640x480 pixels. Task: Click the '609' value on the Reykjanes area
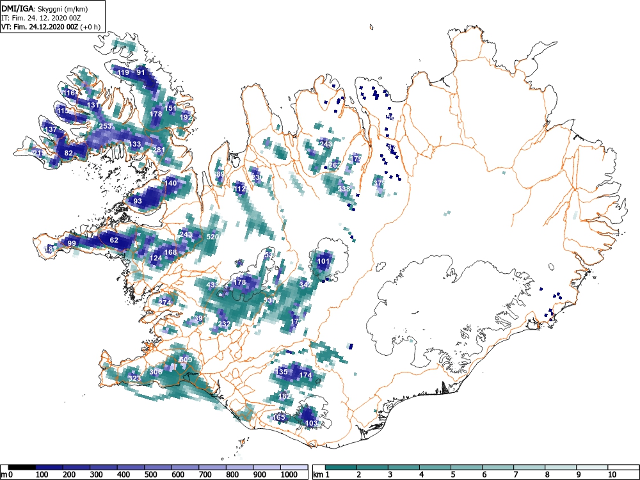tap(186, 360)
